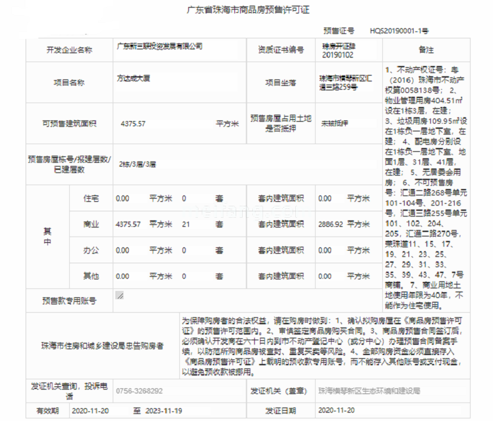493x421 pixels.
Task: Click the permit number HQS20190001-1号
Action: point(399,30)
